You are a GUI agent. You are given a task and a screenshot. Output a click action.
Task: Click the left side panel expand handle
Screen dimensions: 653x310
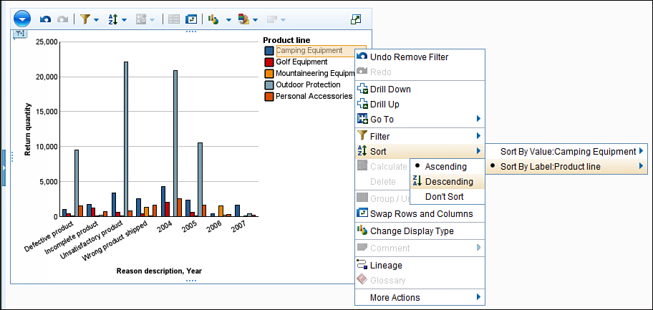[x=4, y=168]
